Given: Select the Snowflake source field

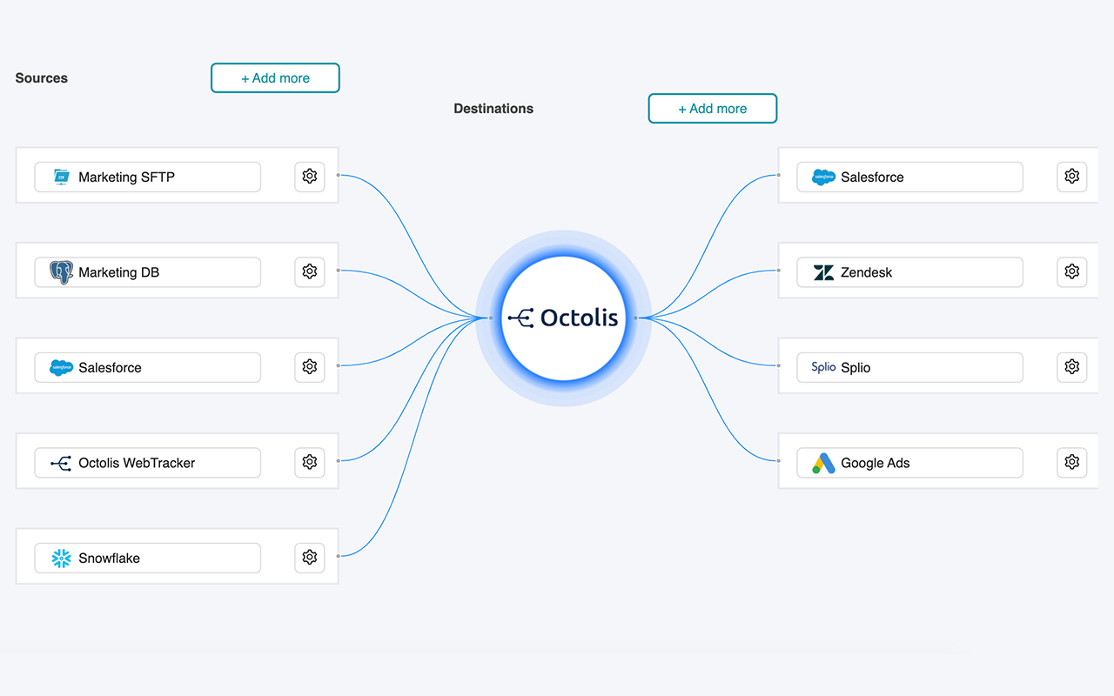Looking at the screenshot, I should [148, 558].
